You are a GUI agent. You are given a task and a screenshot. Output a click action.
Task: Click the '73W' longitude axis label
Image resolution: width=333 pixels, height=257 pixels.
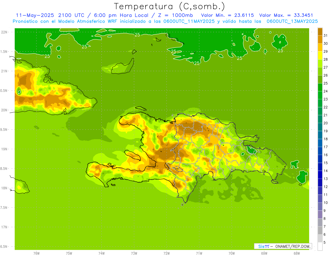134,253
